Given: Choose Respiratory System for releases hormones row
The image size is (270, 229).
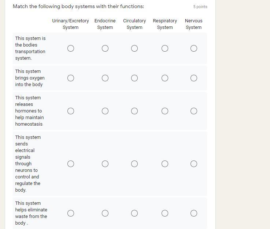Looking at the screenshot, I should click(165, 111).
